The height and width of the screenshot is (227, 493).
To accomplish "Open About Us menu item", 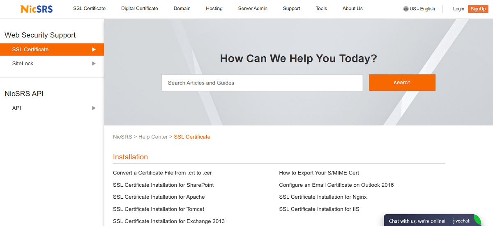I will coord(352,9).
